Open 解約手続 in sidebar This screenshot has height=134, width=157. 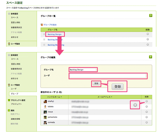click(14, 124)
